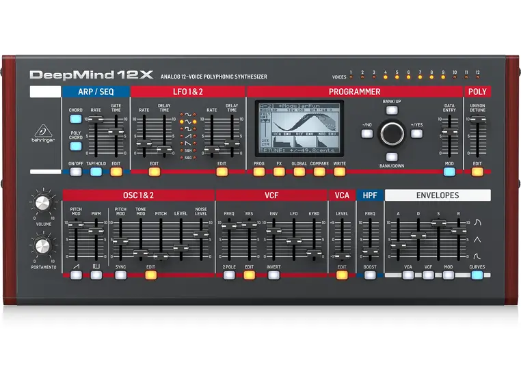
Task: Open effects with the FX button
Action: click(279, 172)
